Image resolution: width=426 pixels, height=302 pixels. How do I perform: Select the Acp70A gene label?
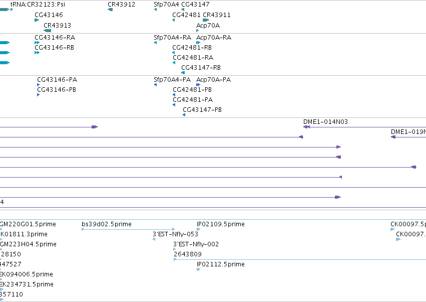point(208,25)
